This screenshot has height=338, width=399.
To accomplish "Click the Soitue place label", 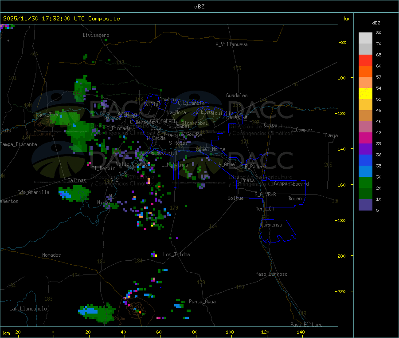I will click(235, 198).
